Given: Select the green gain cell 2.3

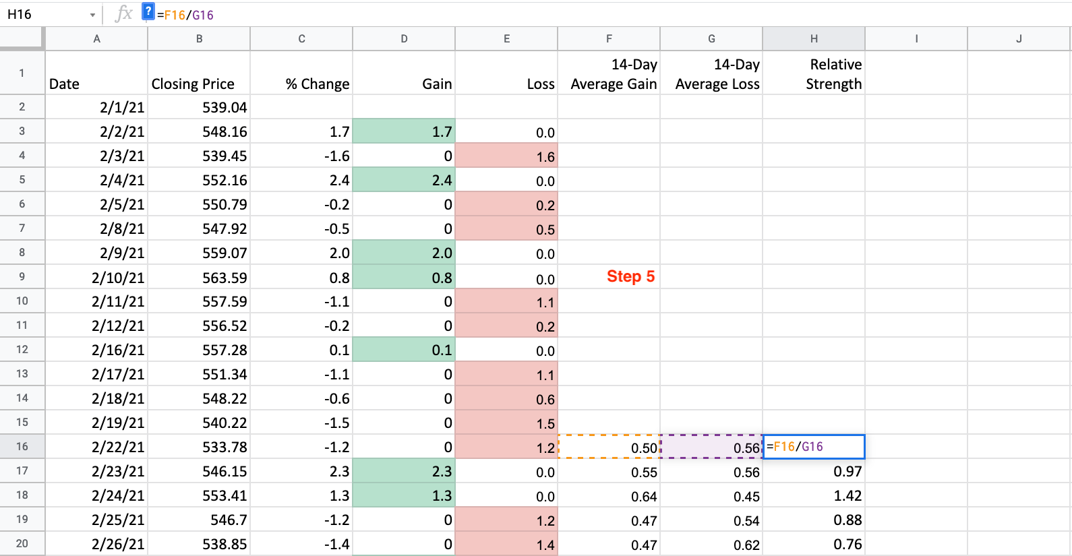Looking at the screenshot, I should coord(404,470).
